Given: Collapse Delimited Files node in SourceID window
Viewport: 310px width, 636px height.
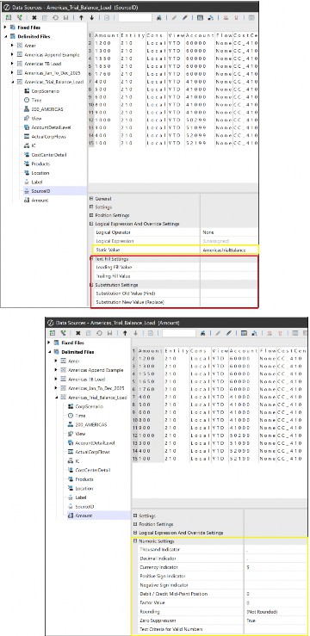Looking at the screenshot, I should click(5, 36).
